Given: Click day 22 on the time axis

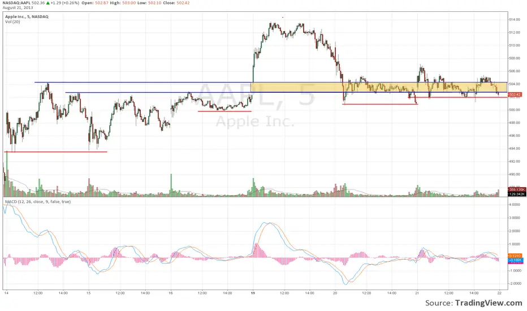Looking at the screenshot, I should pos(499,293).
